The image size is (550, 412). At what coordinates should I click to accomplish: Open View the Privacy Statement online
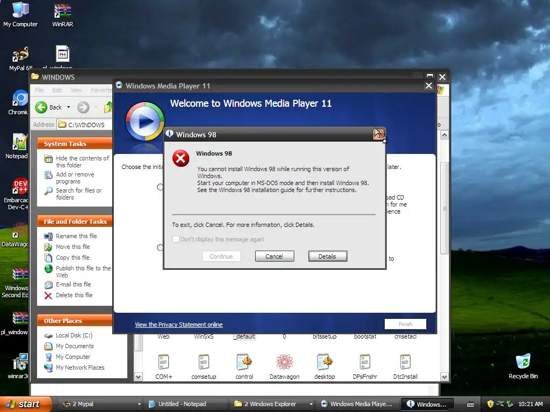click(x=178, y=325)
